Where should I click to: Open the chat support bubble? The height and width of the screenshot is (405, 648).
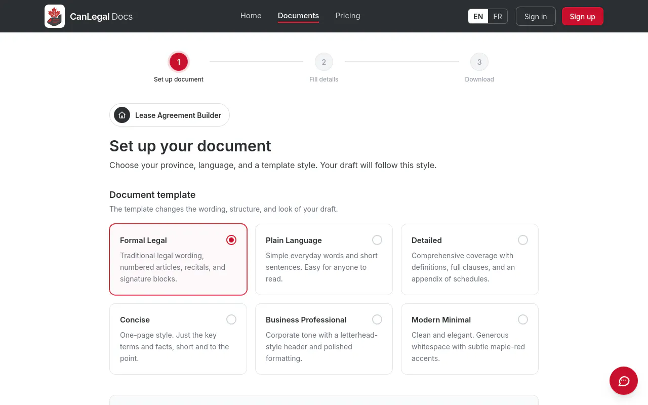click(624, 381)
